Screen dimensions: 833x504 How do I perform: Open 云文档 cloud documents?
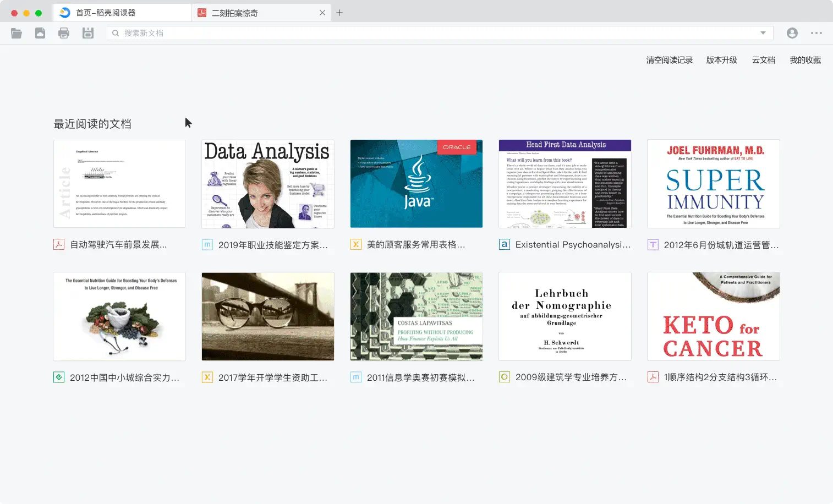point(763,60)
